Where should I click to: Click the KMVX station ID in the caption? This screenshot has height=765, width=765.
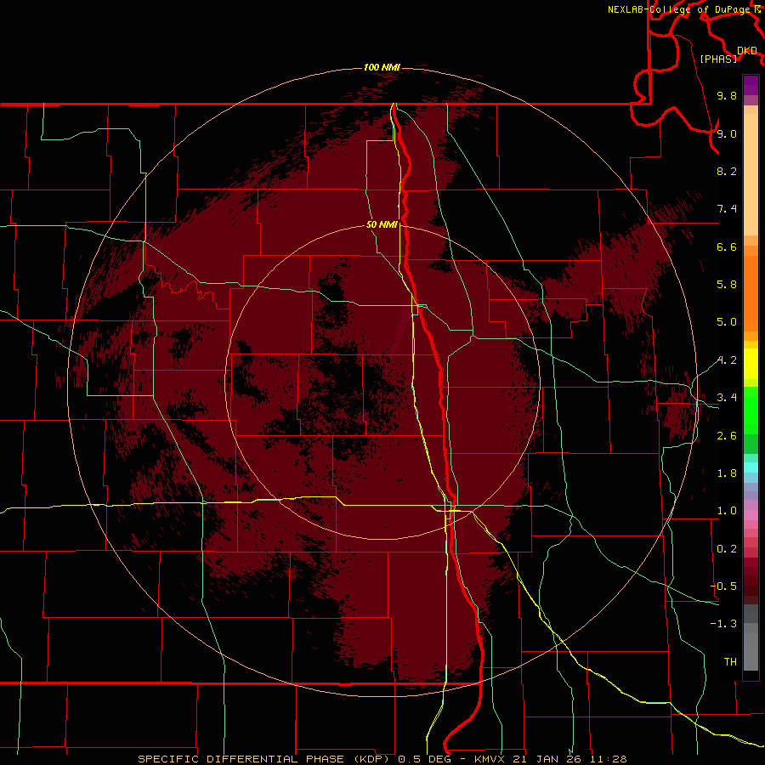[490, 759]
